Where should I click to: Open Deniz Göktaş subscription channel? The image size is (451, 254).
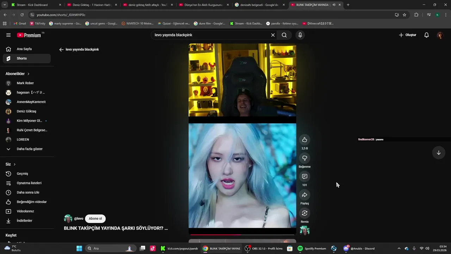coord(27,111)
